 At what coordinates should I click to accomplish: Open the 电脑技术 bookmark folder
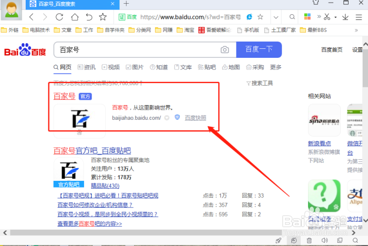[x=36, y=30]
